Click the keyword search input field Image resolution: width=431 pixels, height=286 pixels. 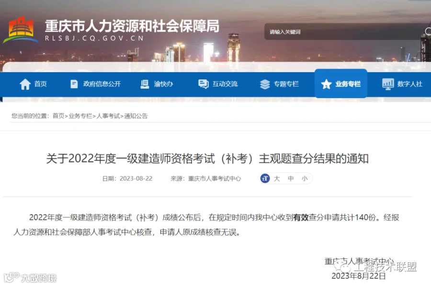[343, 32]
